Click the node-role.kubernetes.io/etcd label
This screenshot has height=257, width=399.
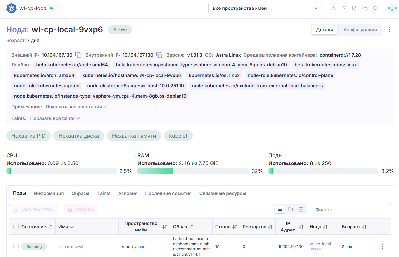point(47,86)
